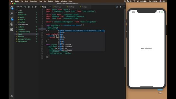Open the Search view in activity bar

point(12,13)
